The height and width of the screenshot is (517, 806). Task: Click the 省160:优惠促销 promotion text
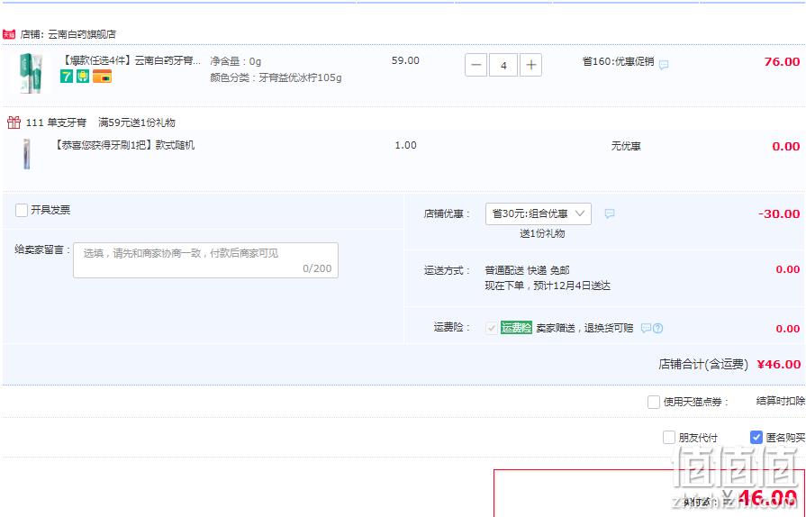pos(618,61)
